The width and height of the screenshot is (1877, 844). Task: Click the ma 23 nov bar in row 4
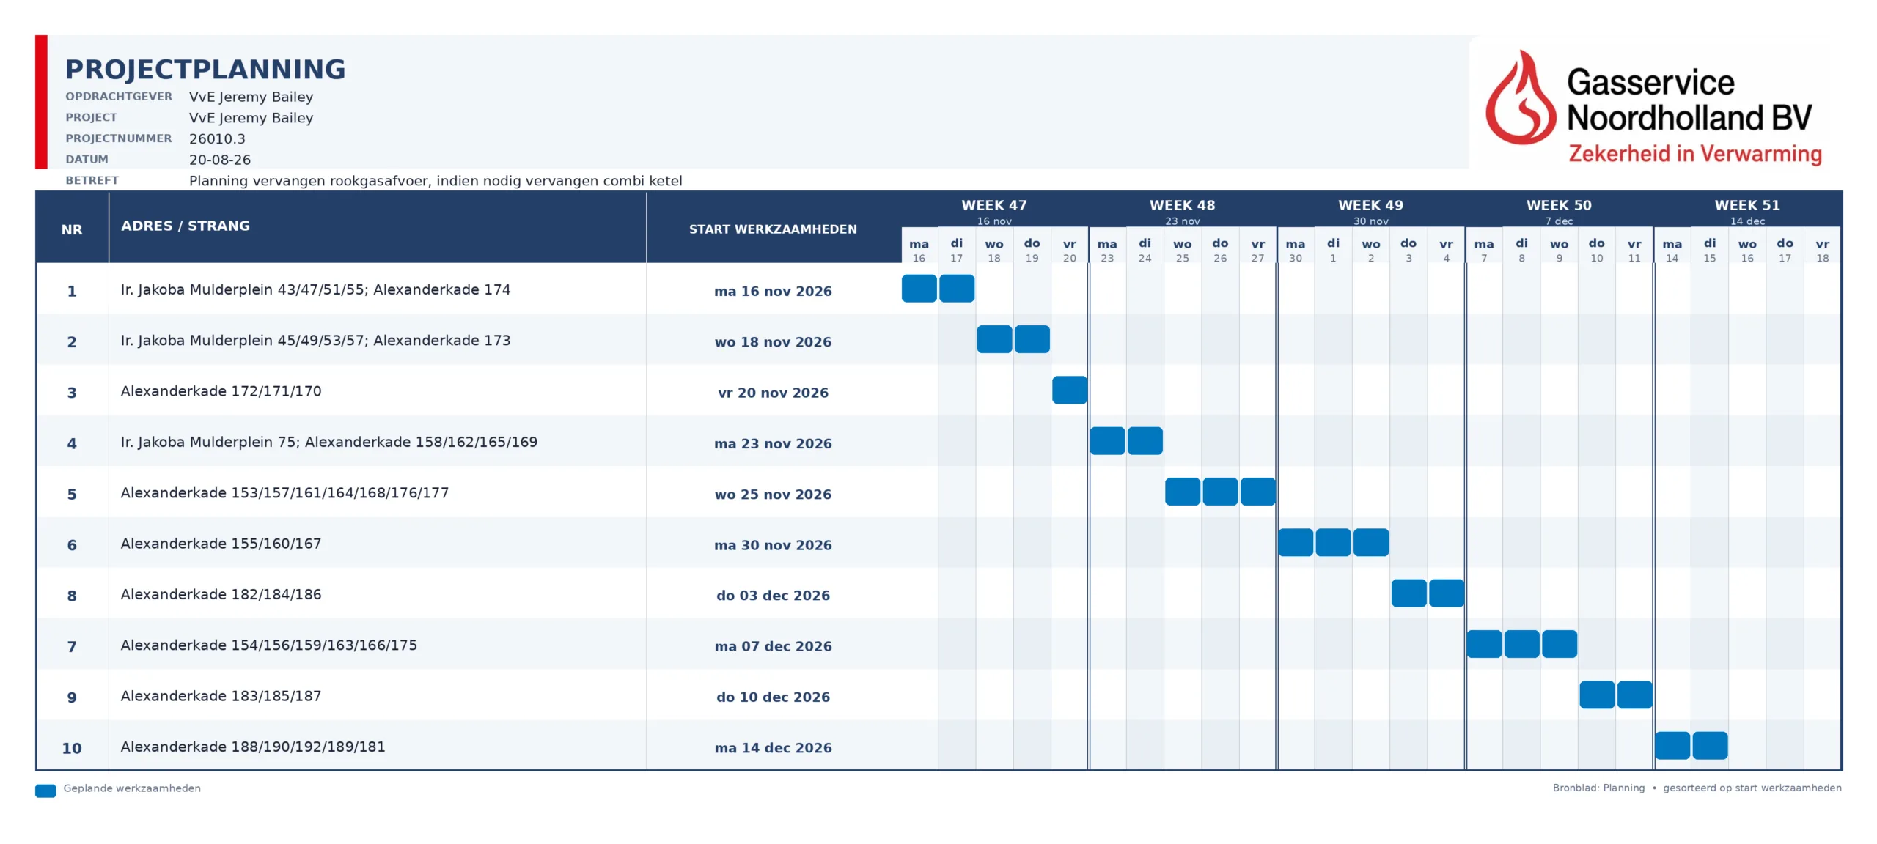click(1107, 440)
